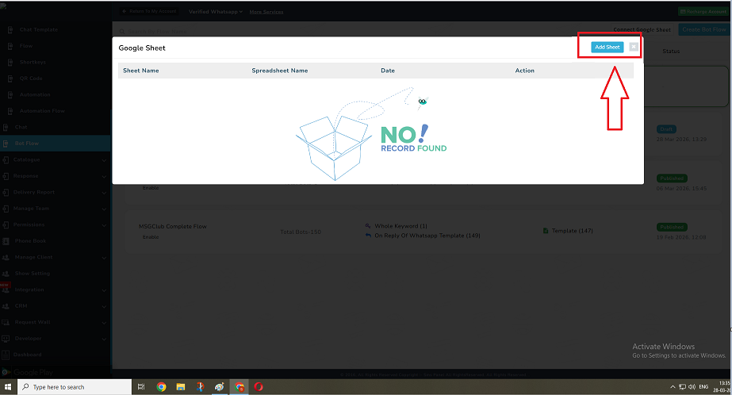Screen dimensions: 732x395
Task: Open Google Chrome from the taskbar
Action: (x=162, y=387)
